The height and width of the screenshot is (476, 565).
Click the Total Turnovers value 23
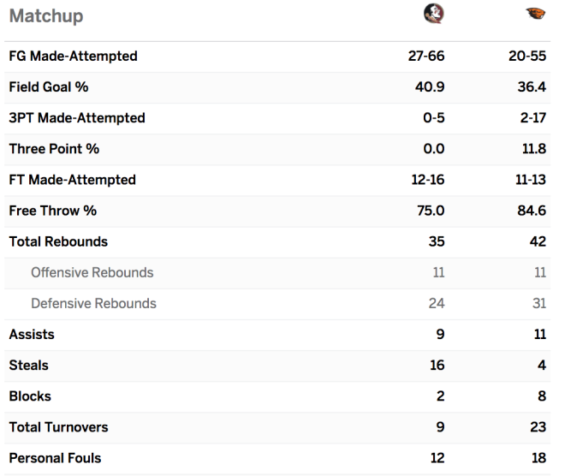[x=538, y=427]
